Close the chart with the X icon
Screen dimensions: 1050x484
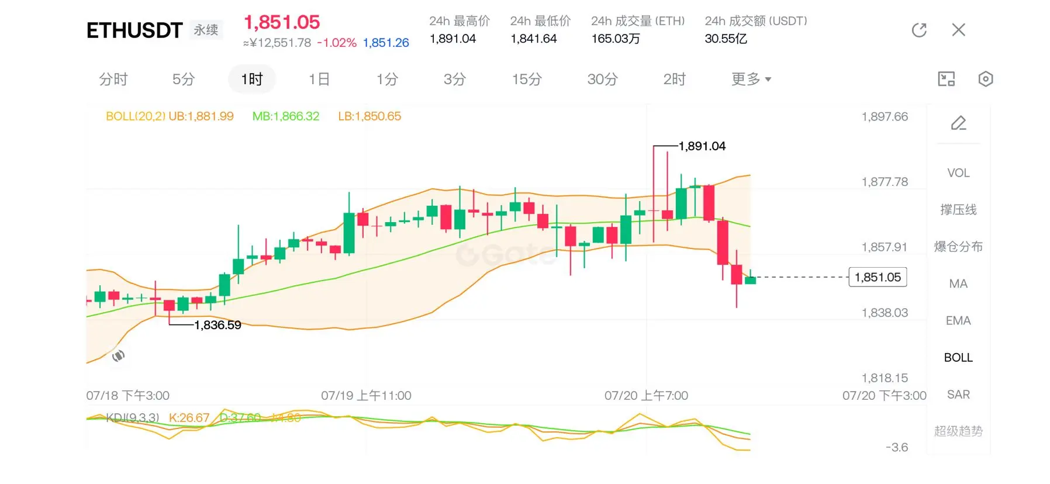tap(958, 30)
